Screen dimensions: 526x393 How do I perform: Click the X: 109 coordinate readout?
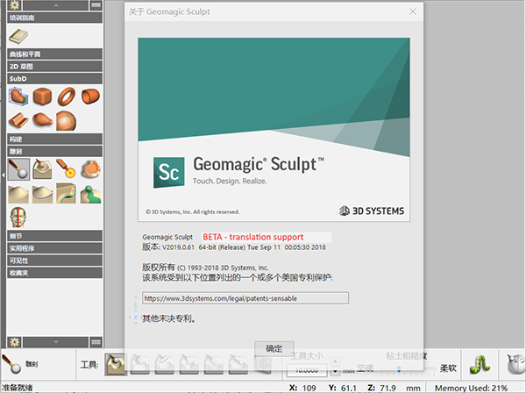point(302,388)
